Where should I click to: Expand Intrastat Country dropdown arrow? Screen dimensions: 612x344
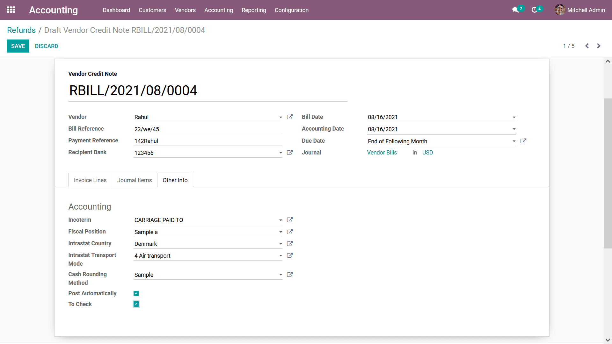coord(280,244)
